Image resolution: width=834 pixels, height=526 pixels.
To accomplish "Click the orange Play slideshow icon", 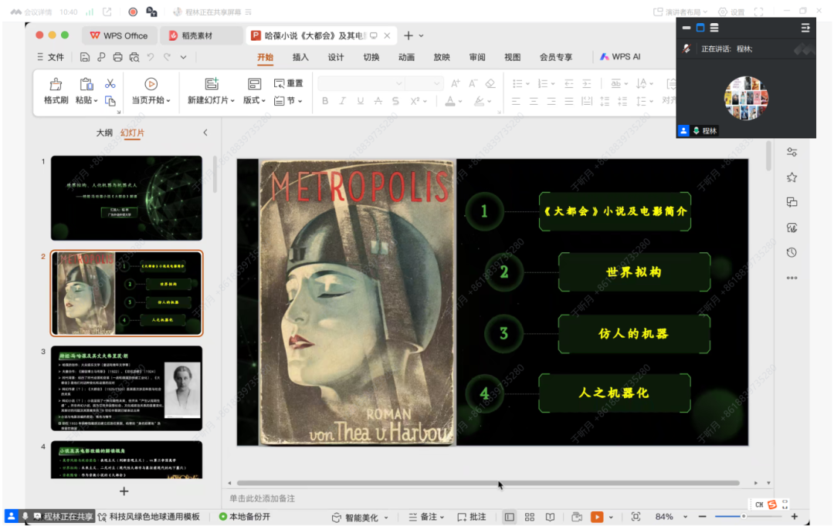I will point(597,517).
